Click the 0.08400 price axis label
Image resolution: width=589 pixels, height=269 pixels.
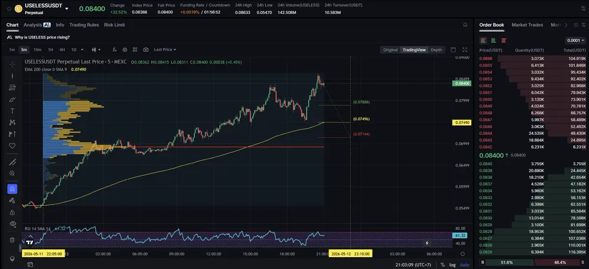[x=461, y=83]
